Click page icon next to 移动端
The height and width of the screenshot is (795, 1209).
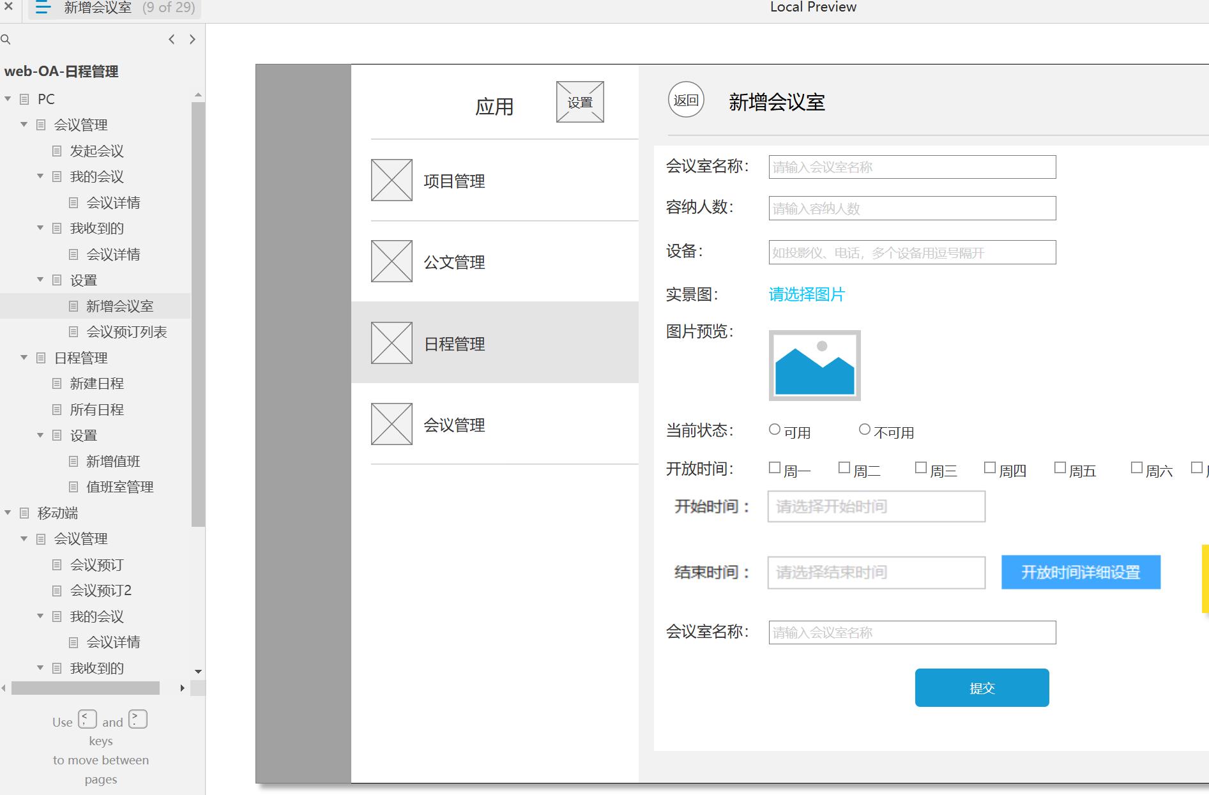(x=24, y=513)
